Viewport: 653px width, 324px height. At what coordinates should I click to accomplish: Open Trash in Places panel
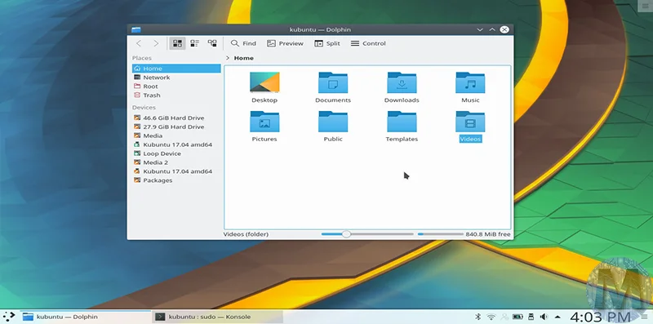click(176, 95)
